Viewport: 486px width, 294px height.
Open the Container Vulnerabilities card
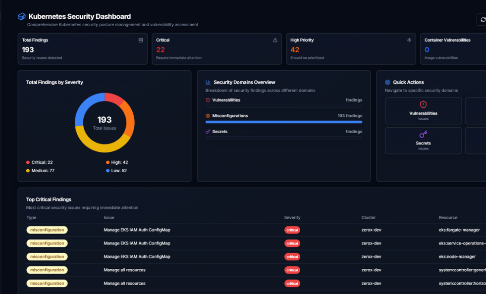(x=453, y=49)
